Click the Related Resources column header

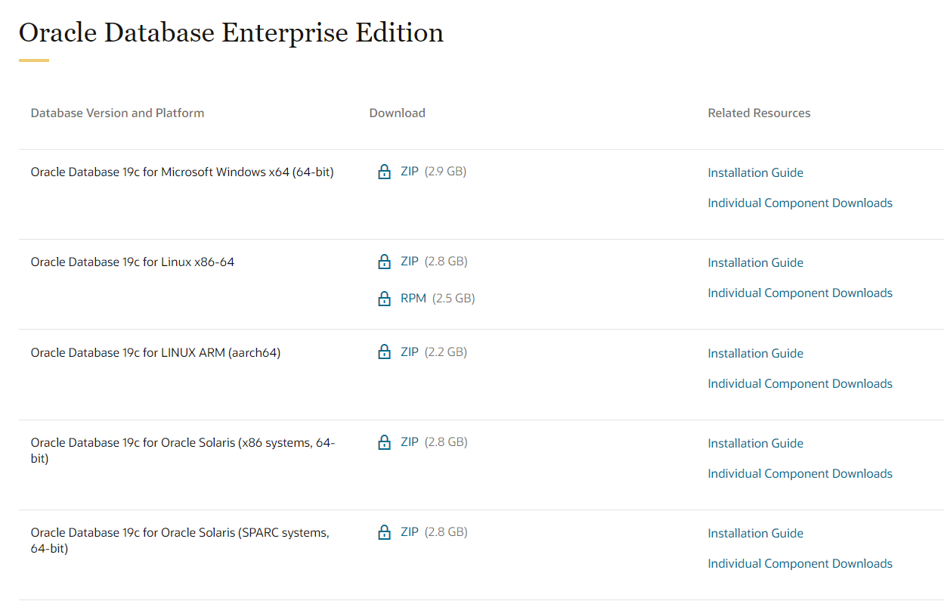pos(759,113)
